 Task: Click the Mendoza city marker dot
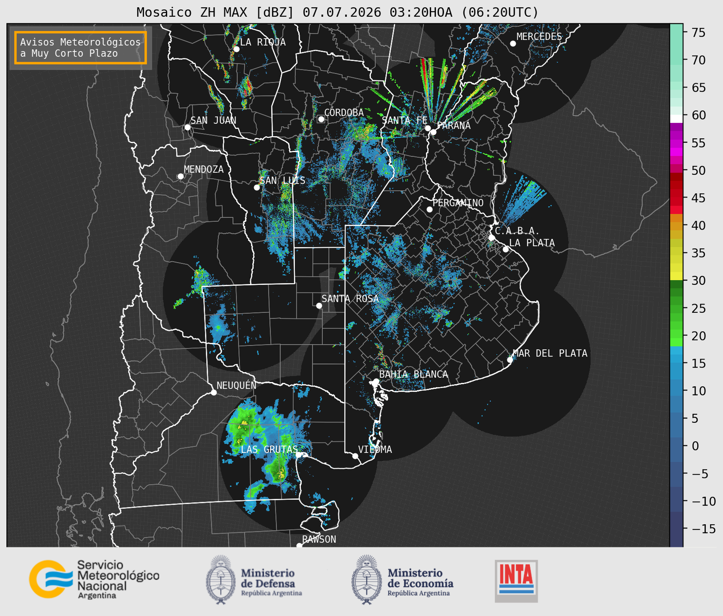[181, 176]
